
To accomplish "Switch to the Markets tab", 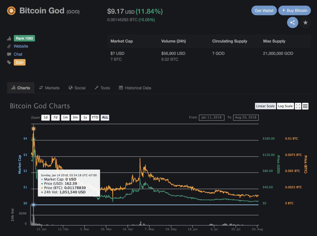I will tap(49, 88).
